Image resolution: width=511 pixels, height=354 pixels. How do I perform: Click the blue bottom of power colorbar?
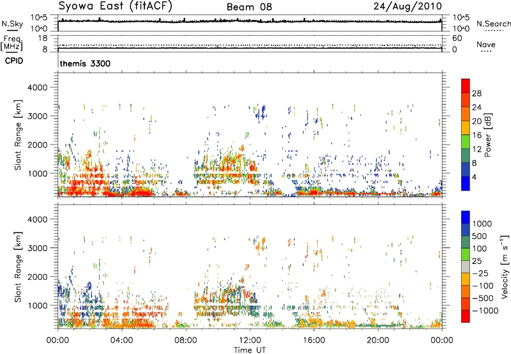pos(466,184)
